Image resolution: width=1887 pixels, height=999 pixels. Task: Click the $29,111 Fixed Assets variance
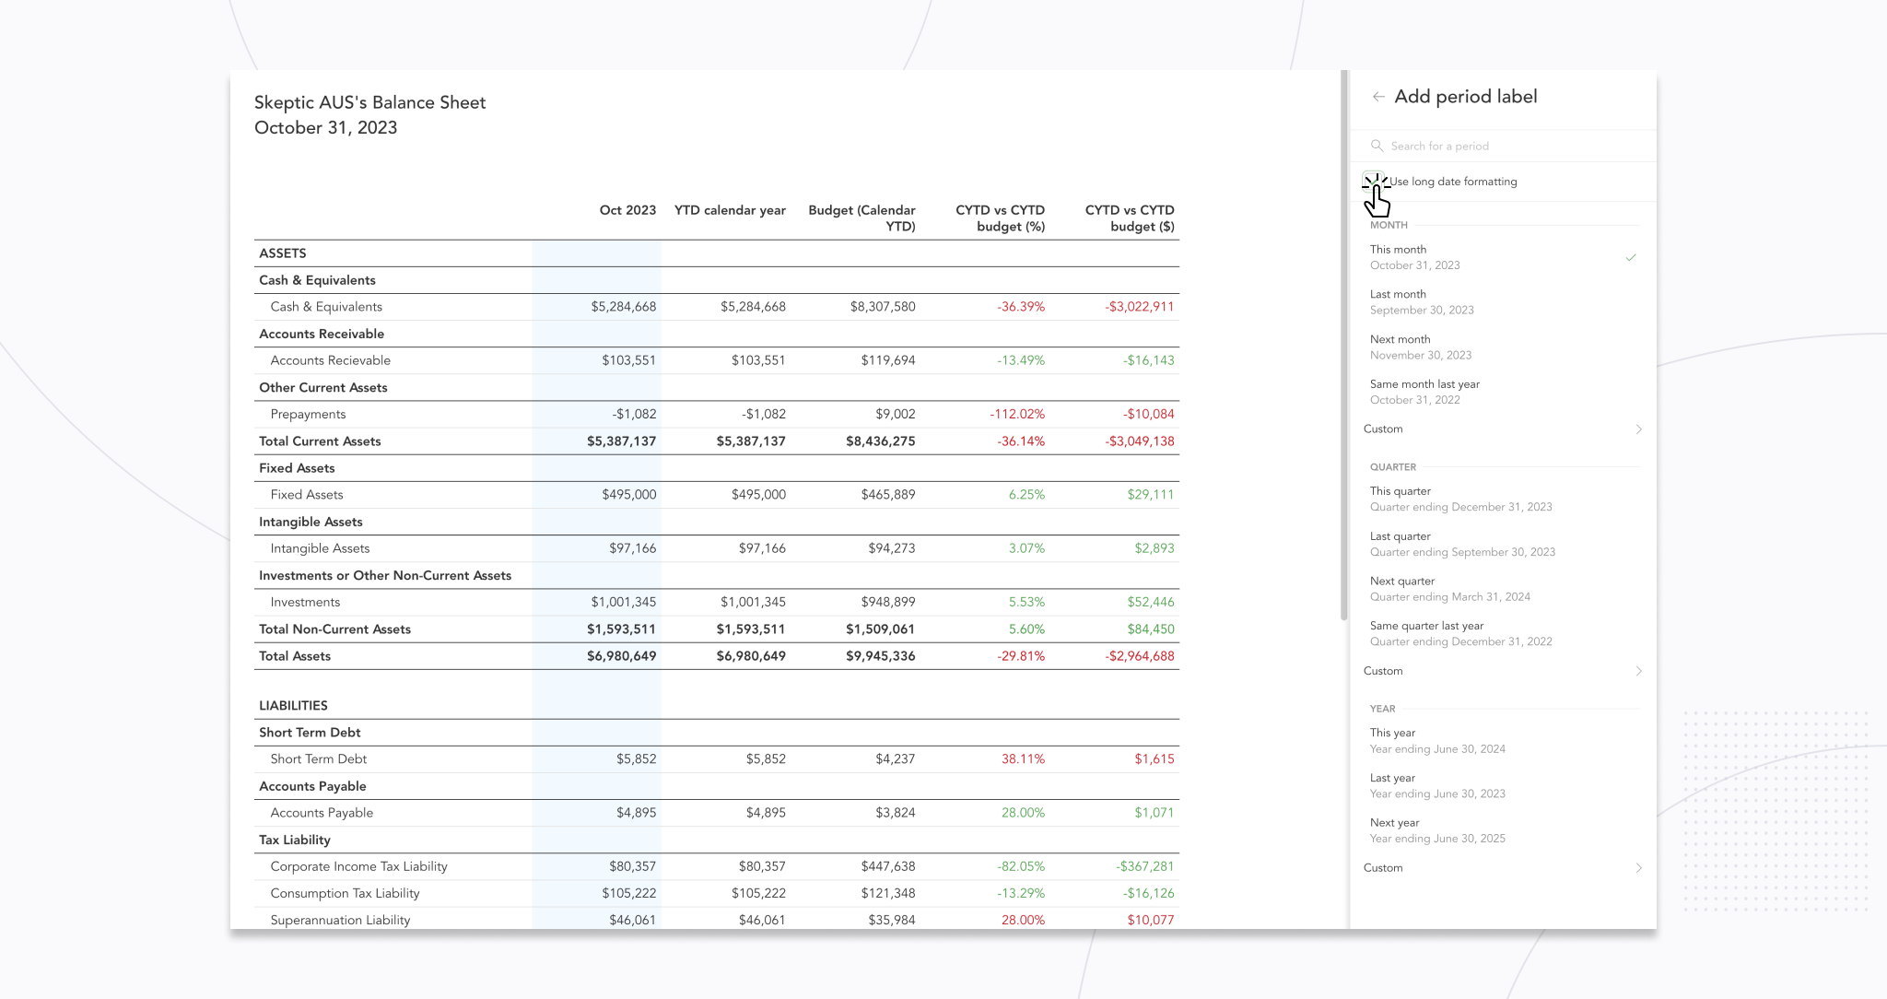tap(1151, 495)
